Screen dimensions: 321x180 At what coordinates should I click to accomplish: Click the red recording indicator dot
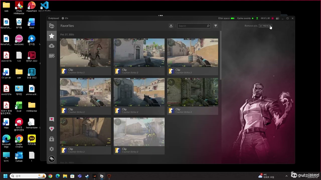coord(273,18)
